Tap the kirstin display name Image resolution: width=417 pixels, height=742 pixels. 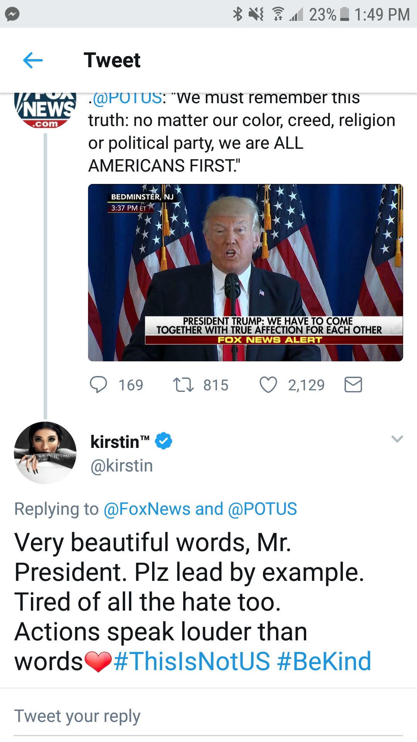[x=120, y=442]
